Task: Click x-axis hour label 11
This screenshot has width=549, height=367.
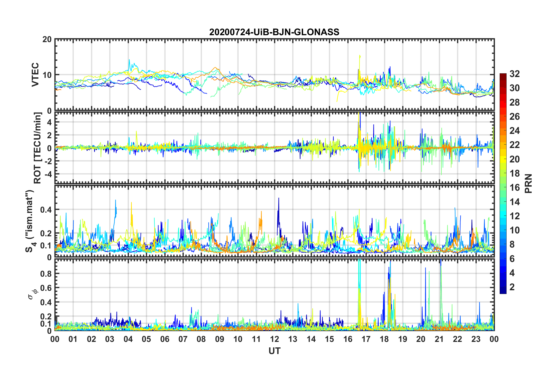Action: 256,339
